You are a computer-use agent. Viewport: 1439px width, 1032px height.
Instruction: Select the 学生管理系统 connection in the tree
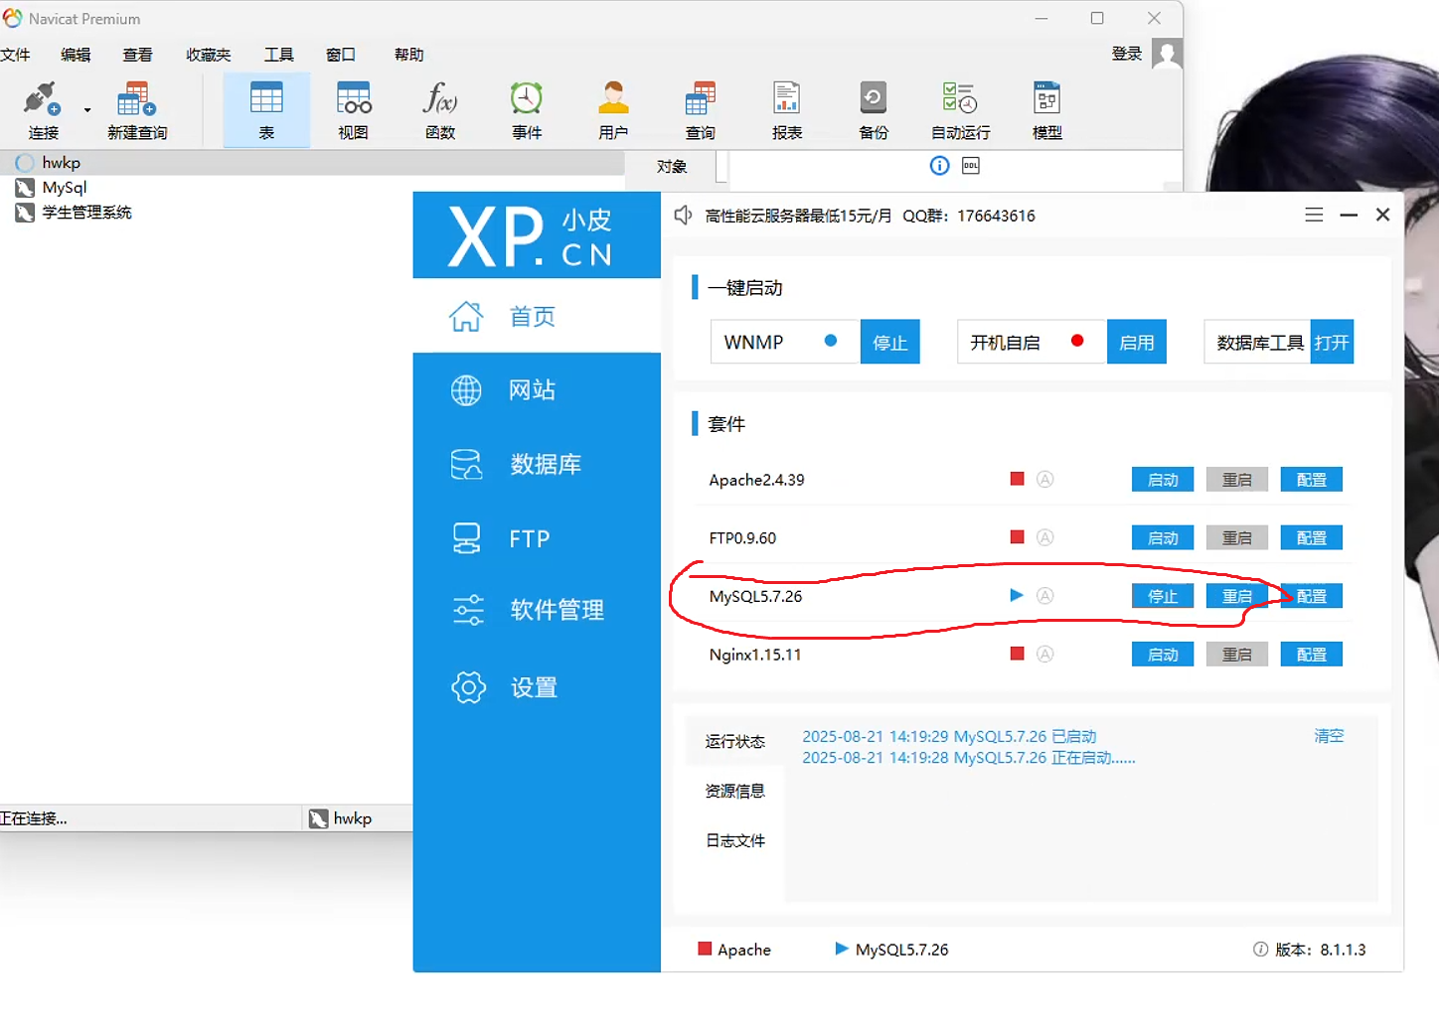[x=86, y=213]
